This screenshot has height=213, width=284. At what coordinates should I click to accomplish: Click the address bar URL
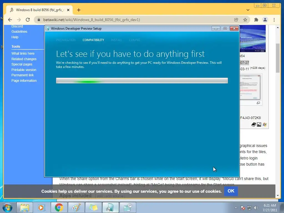click(x=92, y=20)
